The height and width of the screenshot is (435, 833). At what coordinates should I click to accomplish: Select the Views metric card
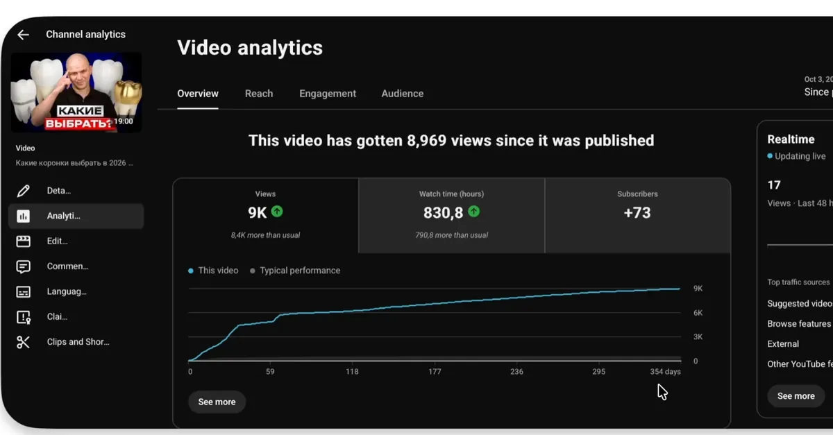[266, 216]
